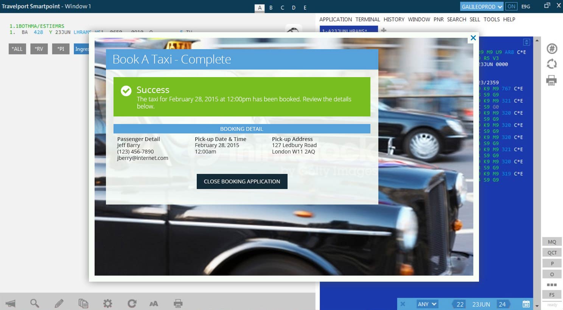Open the TOOLS menu
Viewport: 563px width, 310px height.
click(x=491, y=19)
